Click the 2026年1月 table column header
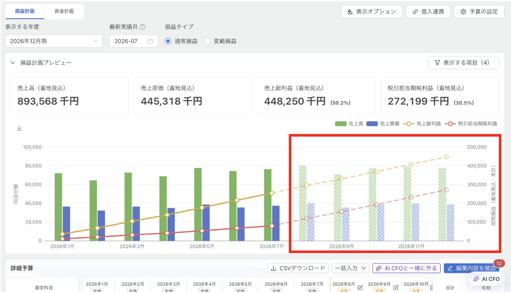The height and width of the screenshot is (293, 511). (x=97, y=284)
